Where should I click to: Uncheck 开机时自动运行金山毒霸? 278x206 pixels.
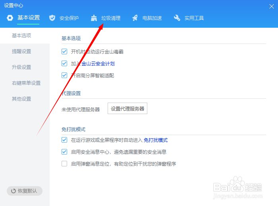tap(64, 51)
